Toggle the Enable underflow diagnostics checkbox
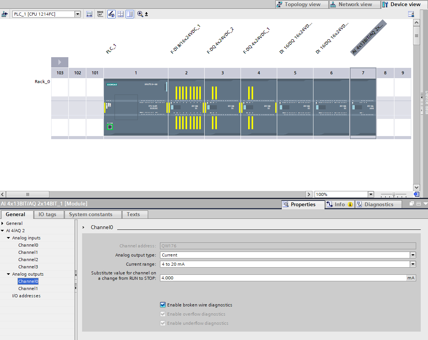Screen dimensions: 428x340 [x=163, y=323]
